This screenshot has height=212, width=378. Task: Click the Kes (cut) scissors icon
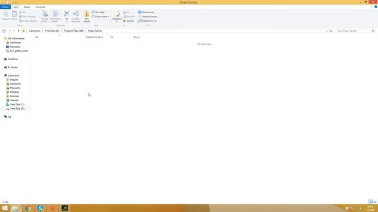tap(22, 12)
